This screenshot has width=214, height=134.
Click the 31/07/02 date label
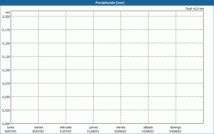66,131
